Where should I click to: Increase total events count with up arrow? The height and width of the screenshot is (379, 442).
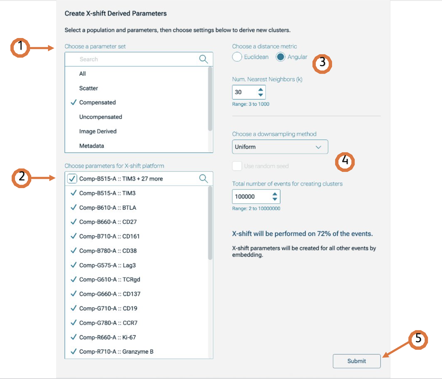pyautogui.click(x=275, y=194)
